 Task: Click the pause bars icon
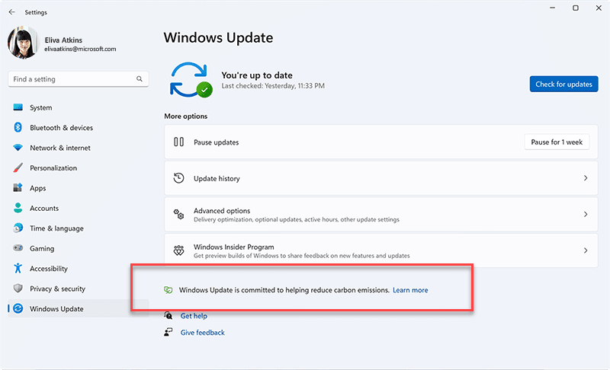coord(178,142)
